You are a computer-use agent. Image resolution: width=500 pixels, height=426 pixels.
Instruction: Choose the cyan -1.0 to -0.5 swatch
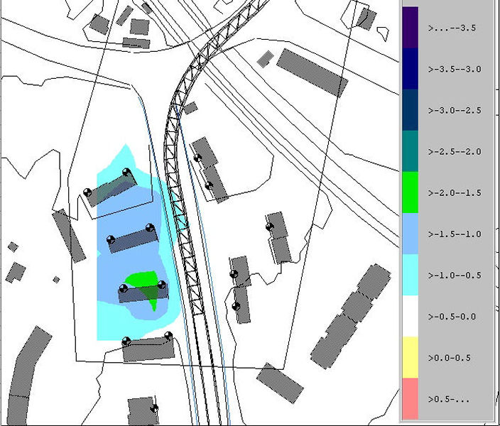click(x=410, y=275)
